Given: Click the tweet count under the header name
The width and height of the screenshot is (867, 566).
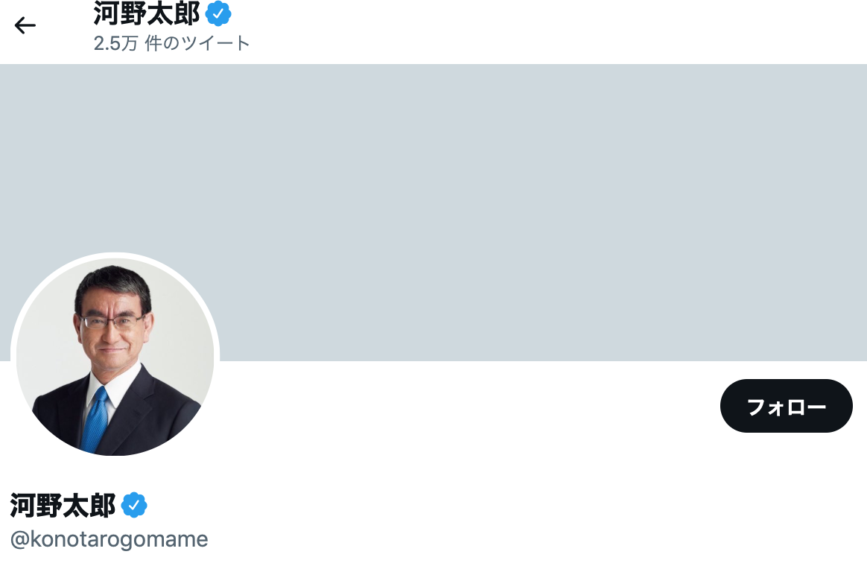Looking at the screenshot, I should [x=171, y=43].
